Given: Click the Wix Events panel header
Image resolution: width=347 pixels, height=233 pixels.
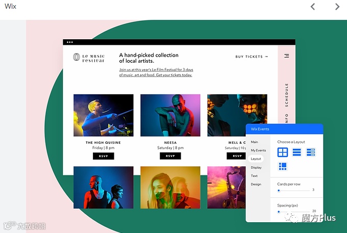Looking at the screenshot, I should click(284, 129).
